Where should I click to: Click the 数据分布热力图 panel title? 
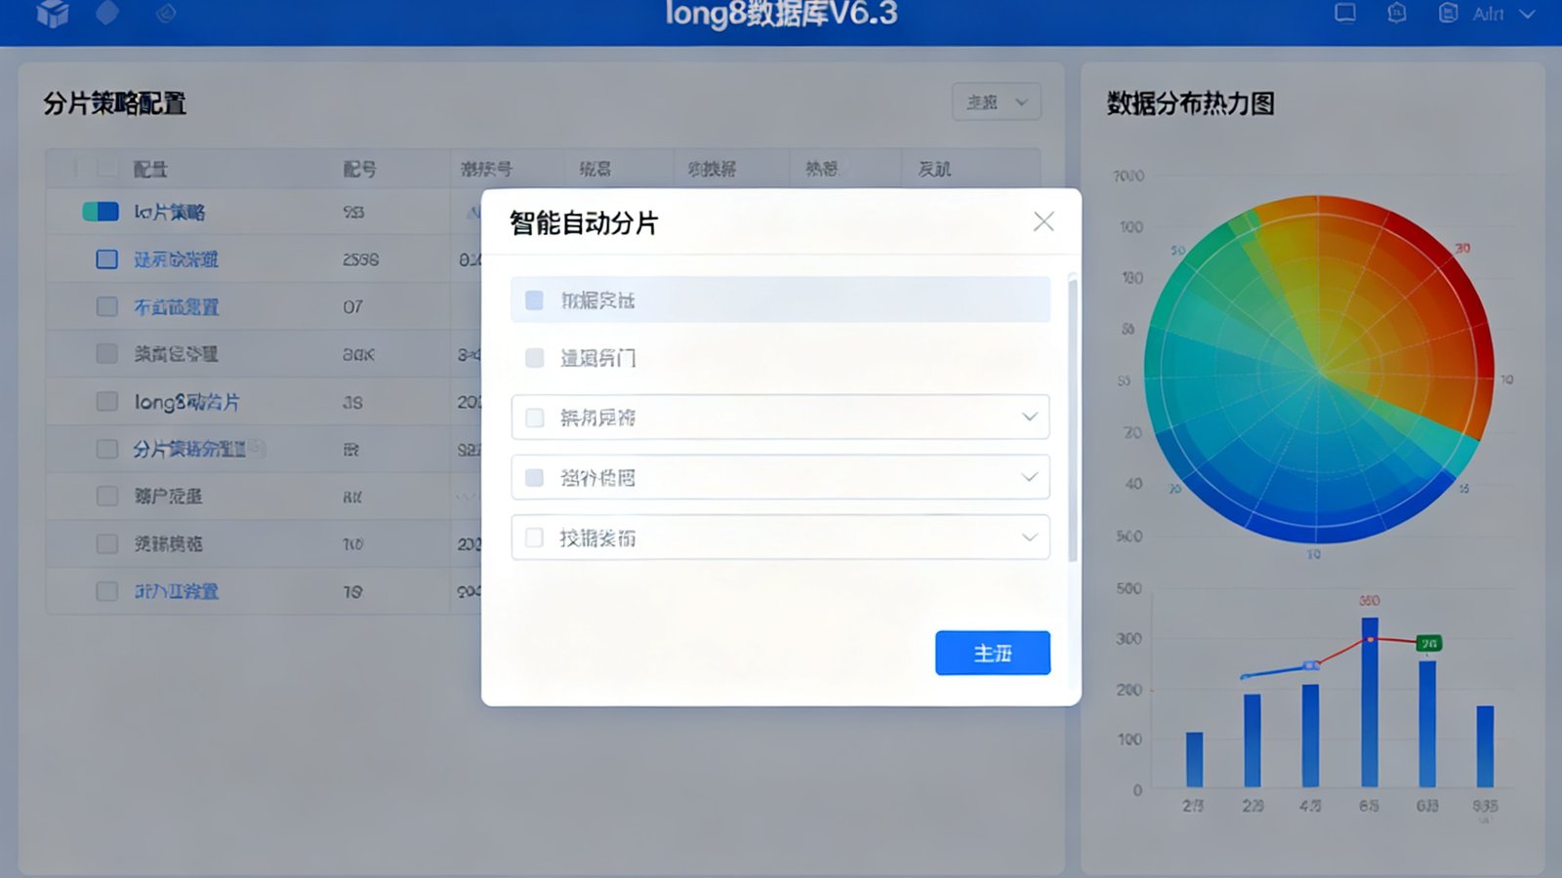(x=1190, y=103)
